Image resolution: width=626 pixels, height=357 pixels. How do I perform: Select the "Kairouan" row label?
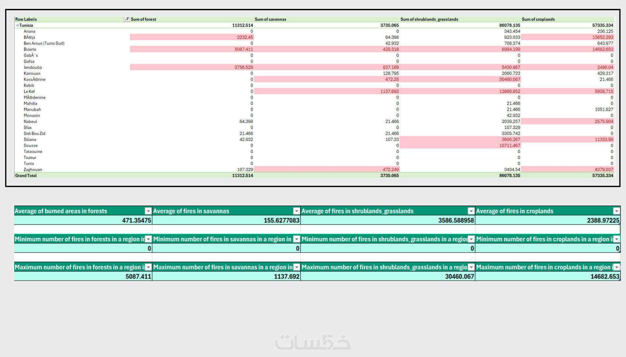click(x=32, y=74)
